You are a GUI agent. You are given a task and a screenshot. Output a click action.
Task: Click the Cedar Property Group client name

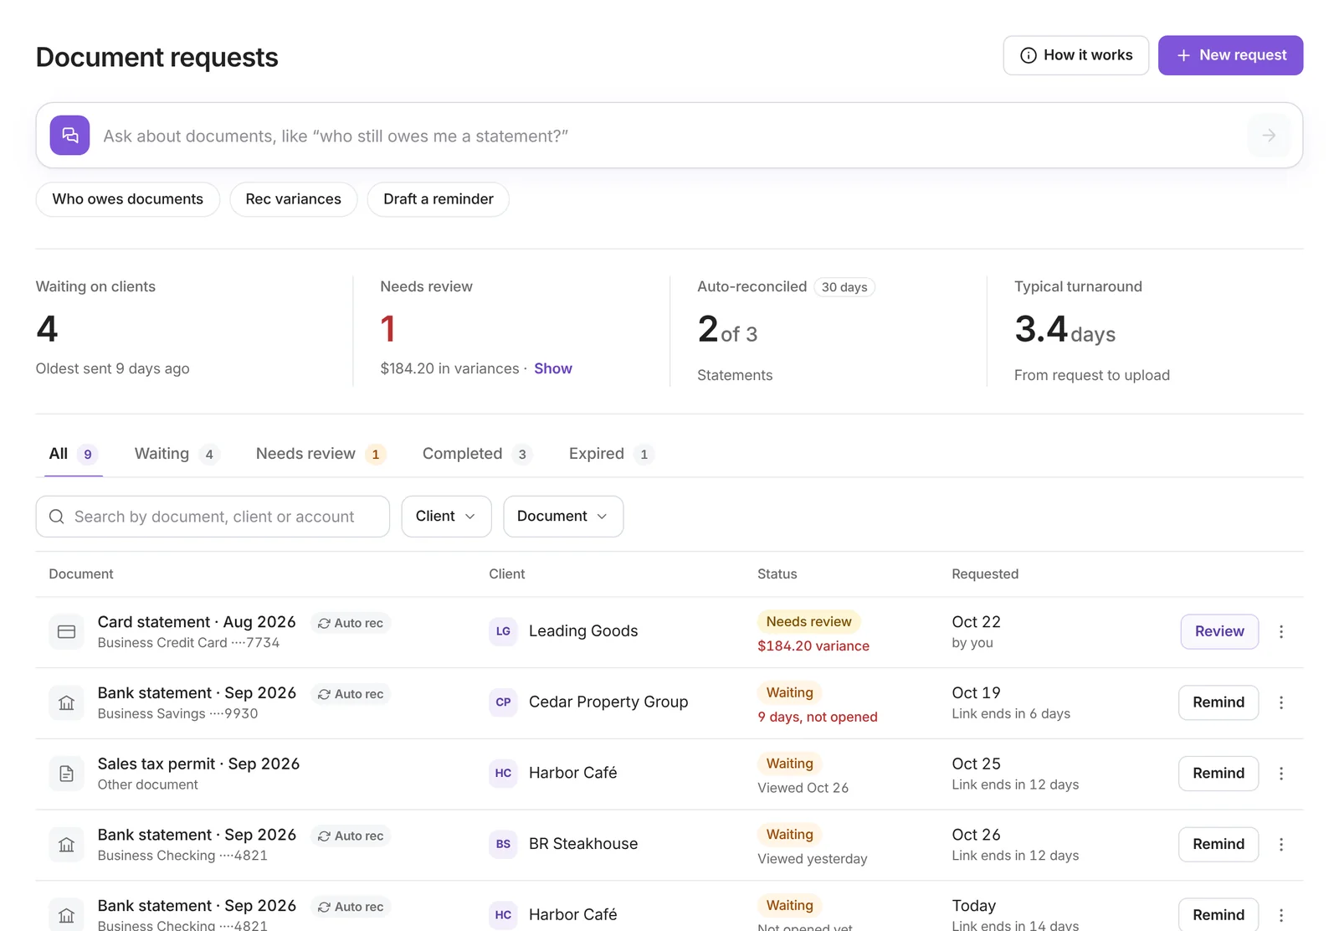click(x=608, y=702)
